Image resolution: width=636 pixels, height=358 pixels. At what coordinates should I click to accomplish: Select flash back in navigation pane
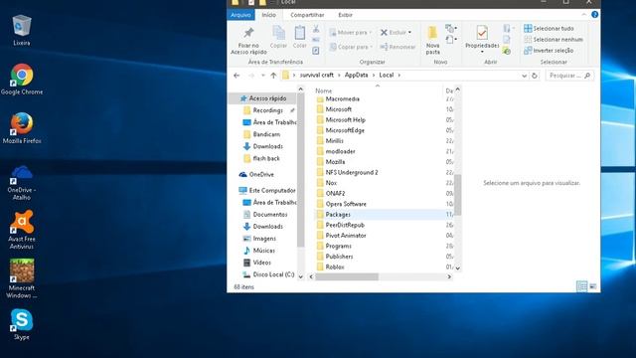coord(266,158)
